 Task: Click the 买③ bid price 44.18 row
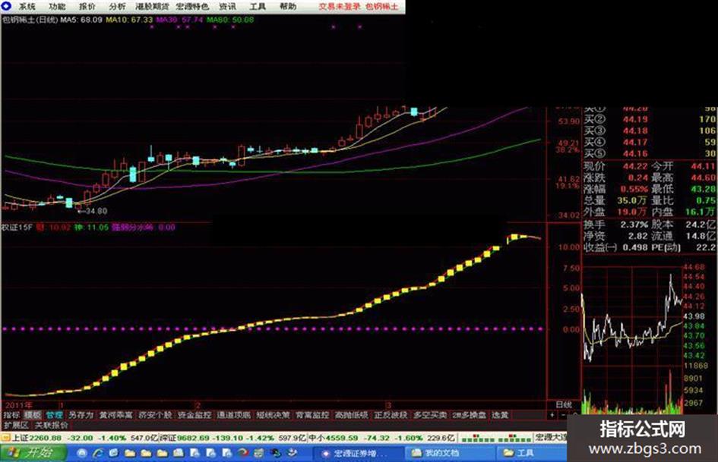coord(650,130)
